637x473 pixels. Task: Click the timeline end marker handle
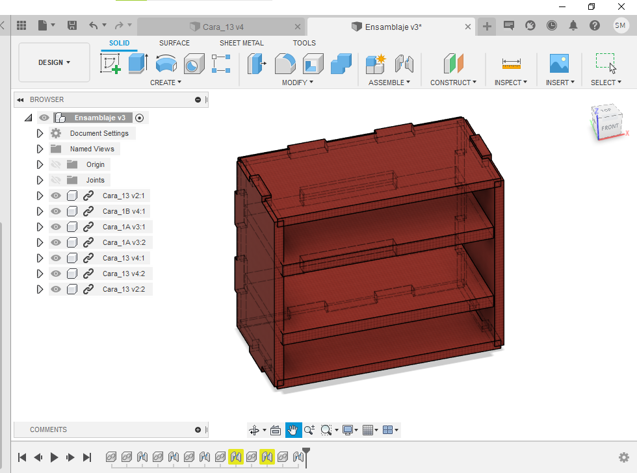click(306, 457)
